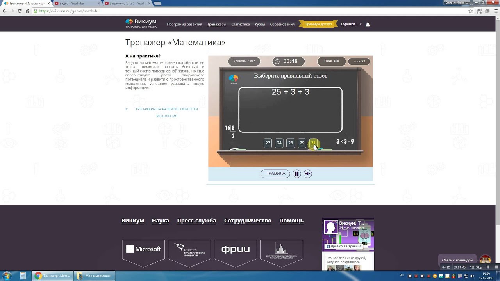Go to browser home page
This screenshot has width=500, height=281.
coord(27,11)
